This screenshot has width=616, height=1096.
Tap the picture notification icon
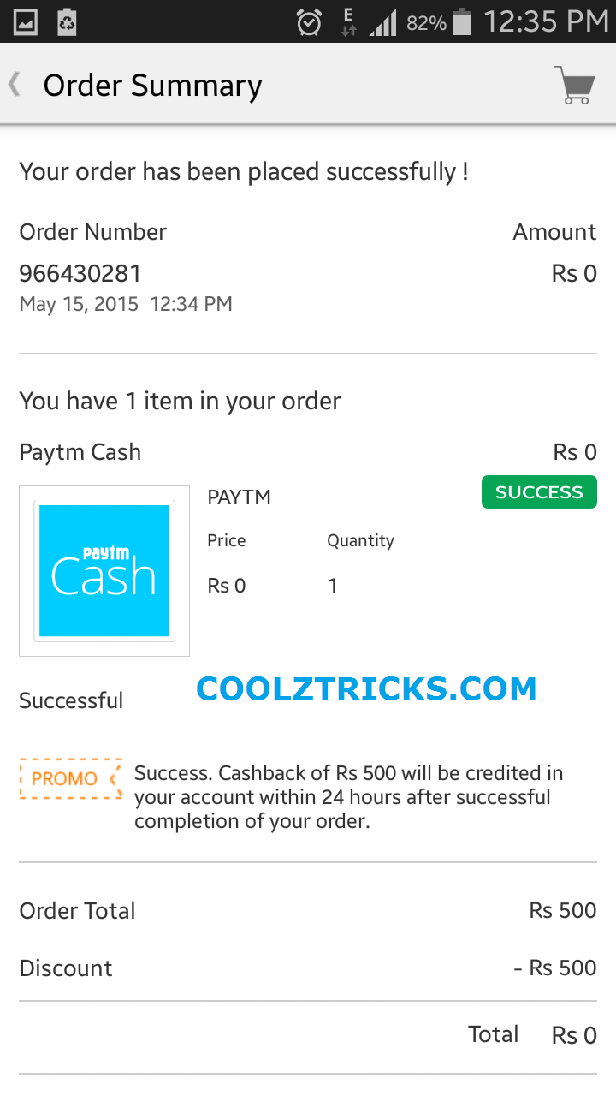pos(26,22)
